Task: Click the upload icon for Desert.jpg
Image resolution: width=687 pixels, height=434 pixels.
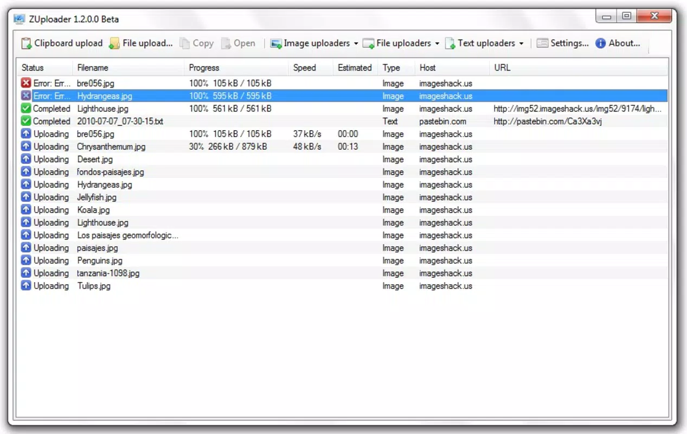Action: tap(26, 159)
